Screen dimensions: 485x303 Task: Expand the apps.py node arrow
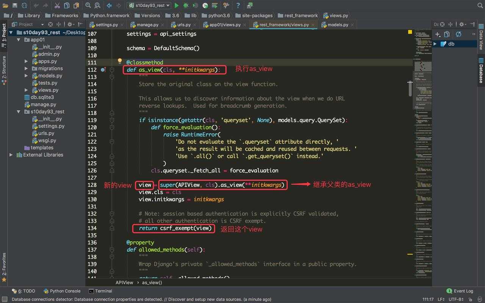(26, 61)
